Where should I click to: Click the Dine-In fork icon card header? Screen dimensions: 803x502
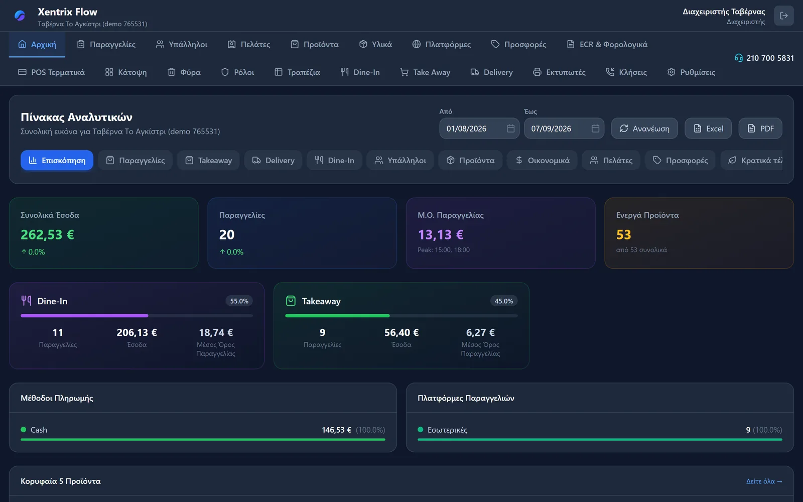tap(26, 301)
